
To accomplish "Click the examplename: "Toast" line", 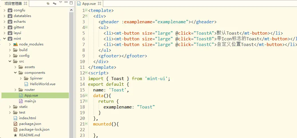I will [129, 107].
